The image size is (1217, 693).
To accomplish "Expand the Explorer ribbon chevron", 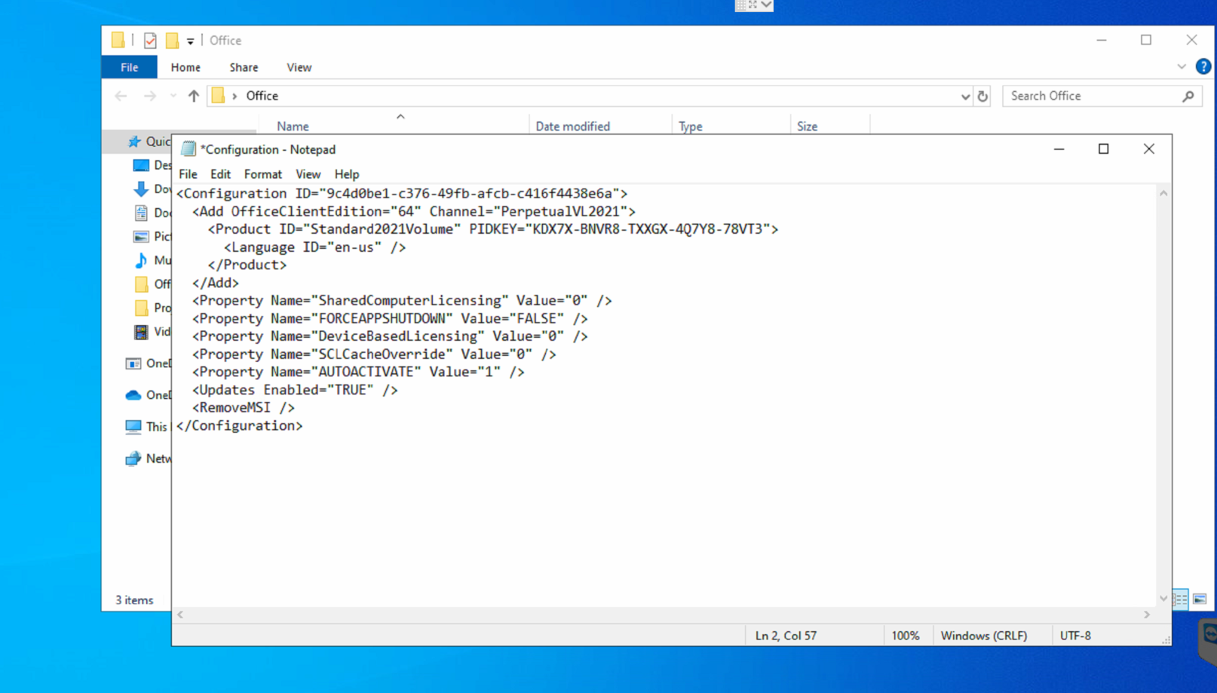I will tap(1182, 66).
